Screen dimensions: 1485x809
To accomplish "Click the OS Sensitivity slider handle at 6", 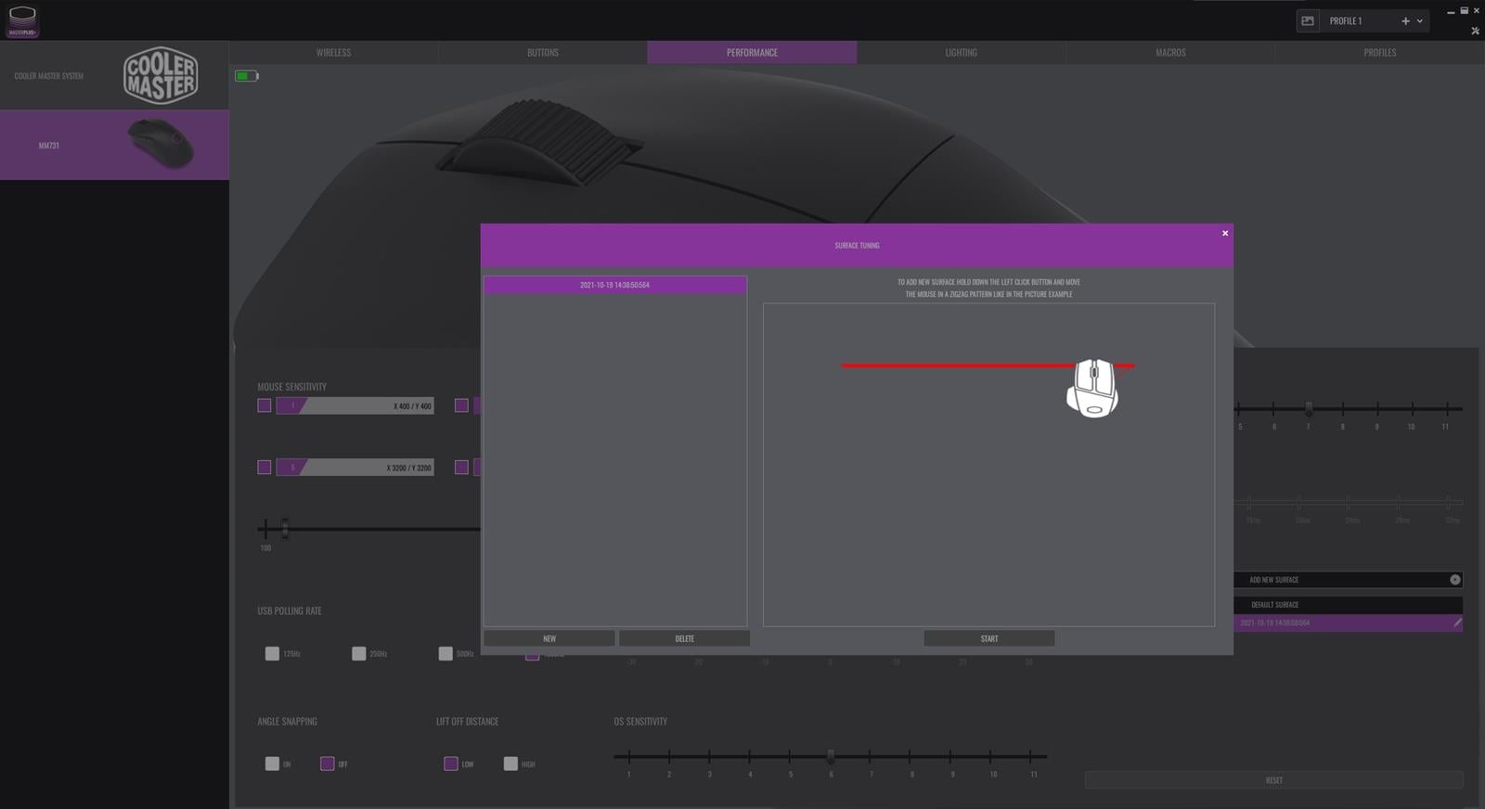I will [x=831, y=756].
